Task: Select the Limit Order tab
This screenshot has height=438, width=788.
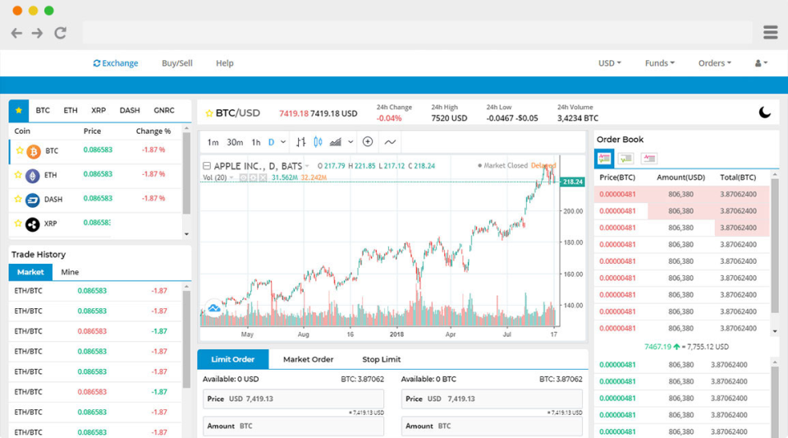Action: click(x=232, y=359)
